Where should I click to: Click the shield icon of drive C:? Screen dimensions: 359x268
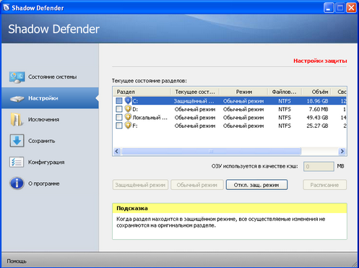coord(128,100)
